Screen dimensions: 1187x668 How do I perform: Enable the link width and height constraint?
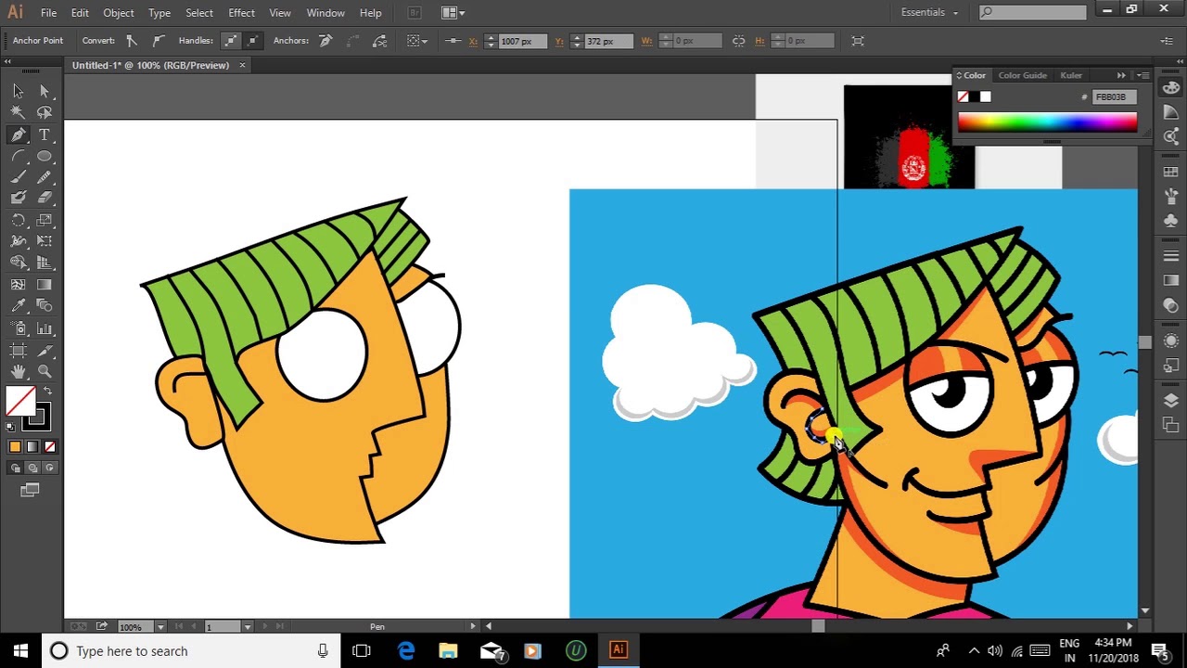coord(739,41)
